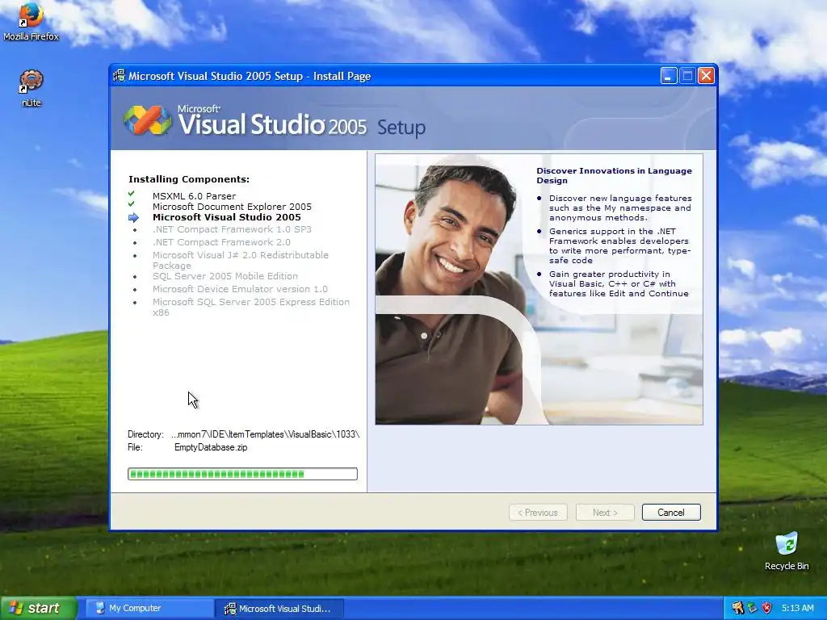
Task: Minimize the Visual Studio setup window
Action: (669, 76)
